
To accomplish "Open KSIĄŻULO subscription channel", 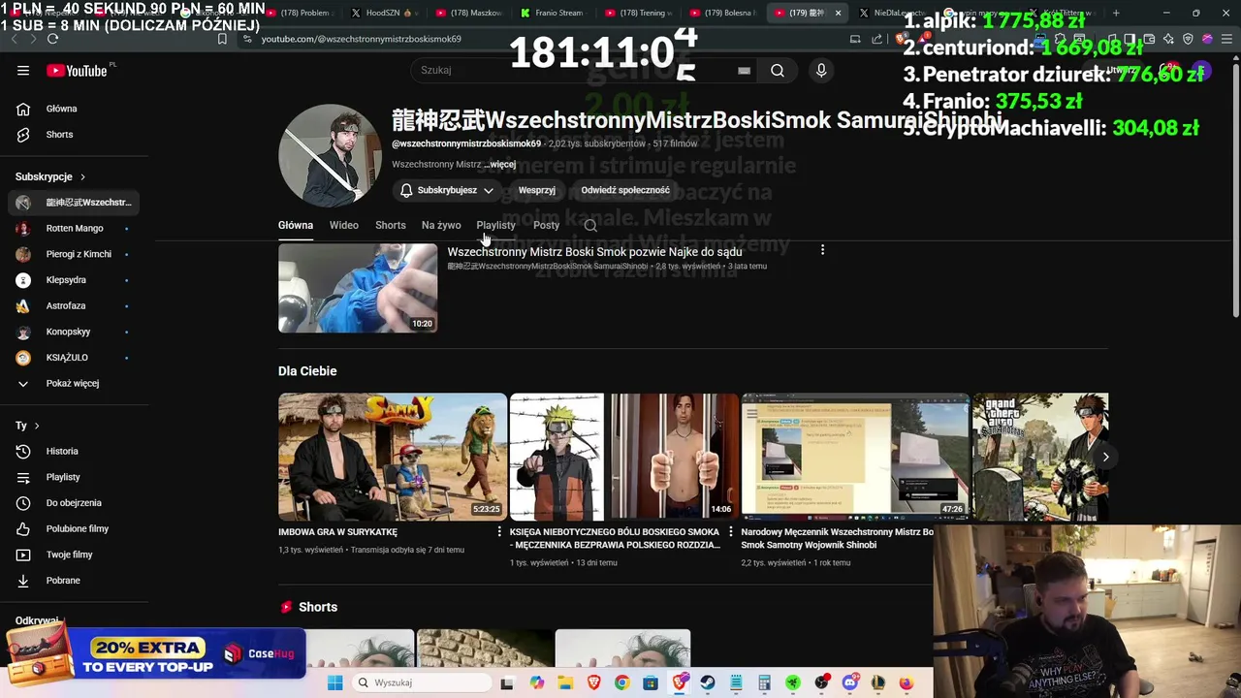I will 74,358.
